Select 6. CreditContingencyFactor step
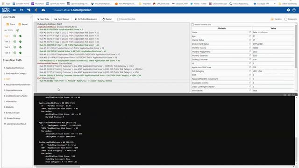Viewport: 299px width, 168px height. click(x=15, y=96)
